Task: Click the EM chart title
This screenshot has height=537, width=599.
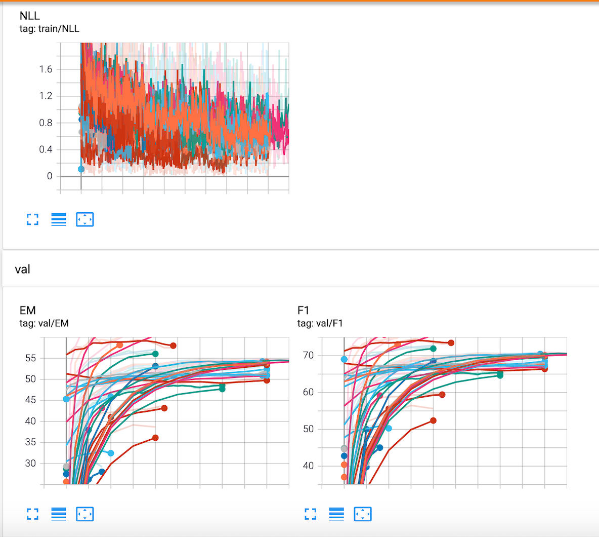Action: (x=27, y=311)
